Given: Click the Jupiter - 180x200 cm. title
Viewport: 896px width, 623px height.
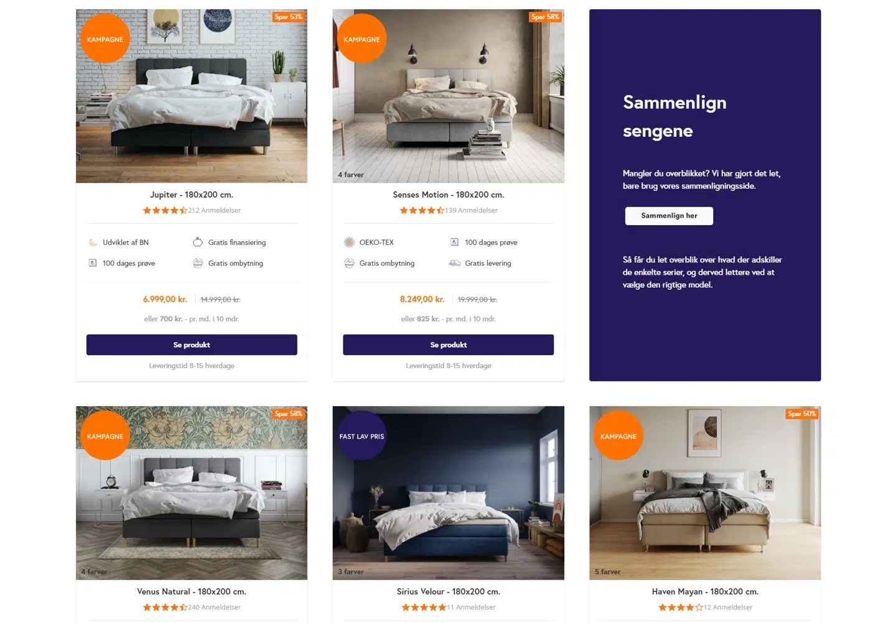Looking at the screenshot, I should point(192,195).
